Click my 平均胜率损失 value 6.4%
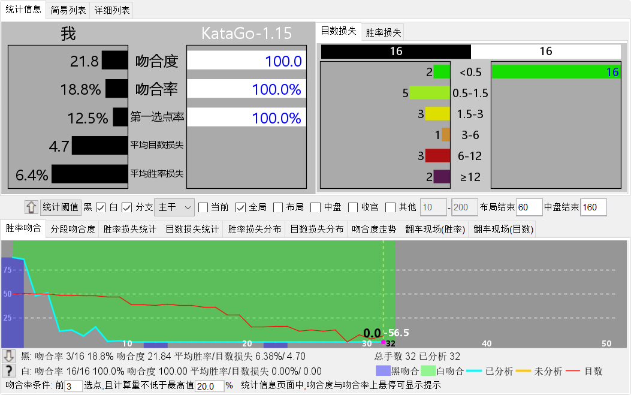 coord(32,175)
